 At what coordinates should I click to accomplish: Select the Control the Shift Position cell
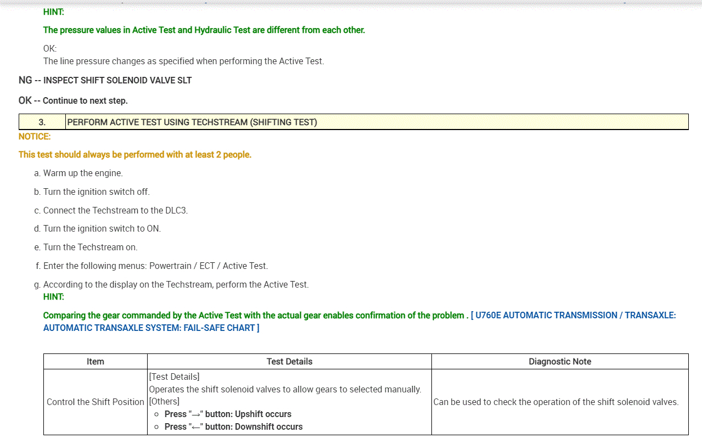pos(96,402)
